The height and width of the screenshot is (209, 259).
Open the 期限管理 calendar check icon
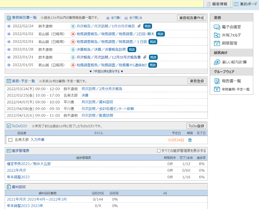pyautogui.click(x=217, y=43)
